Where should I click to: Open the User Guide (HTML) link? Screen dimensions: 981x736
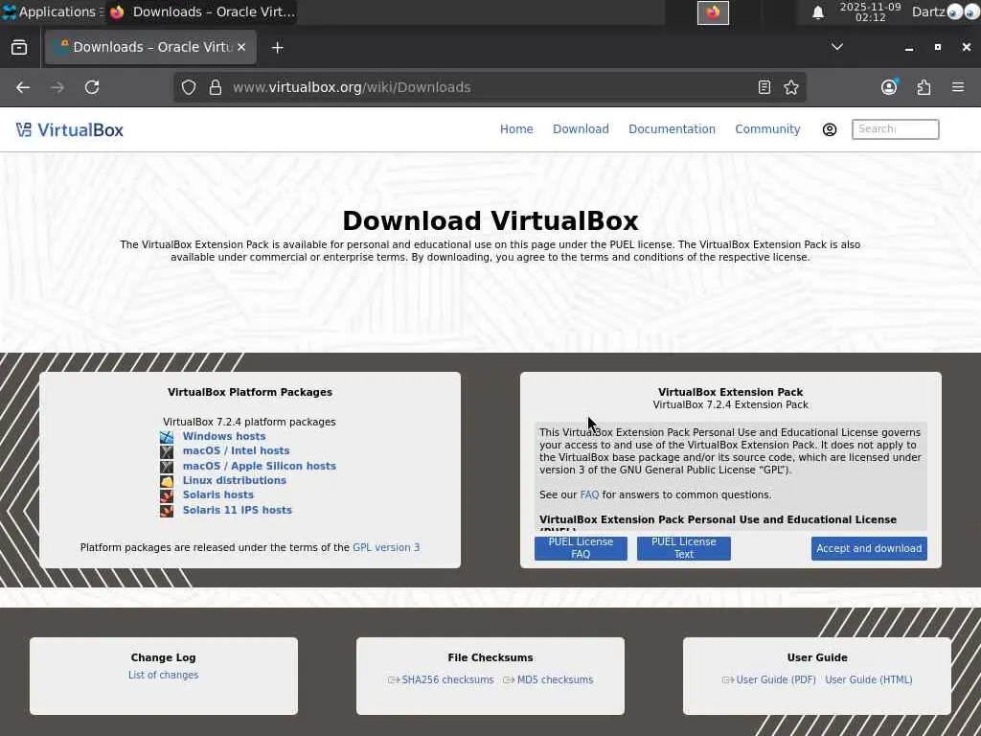pos(868,679)
